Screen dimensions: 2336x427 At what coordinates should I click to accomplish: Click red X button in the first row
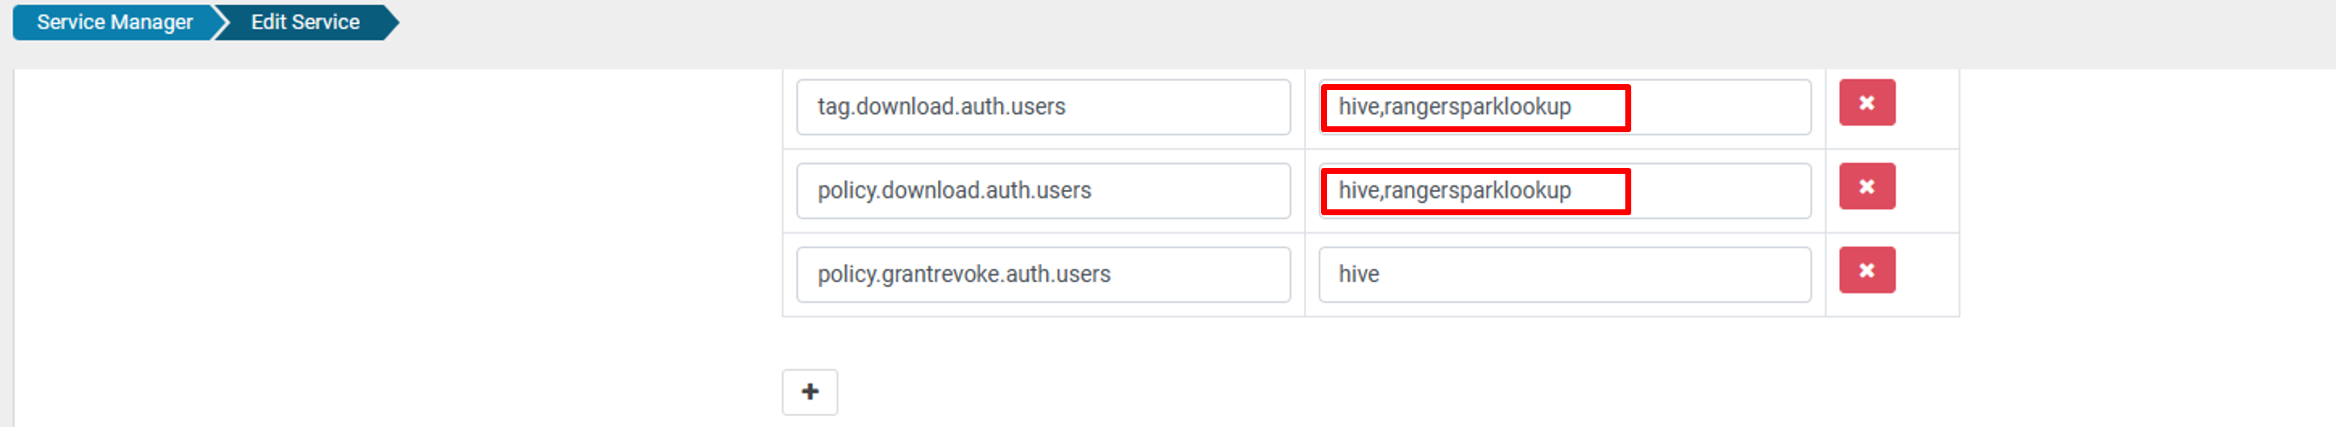(1867, 103)
